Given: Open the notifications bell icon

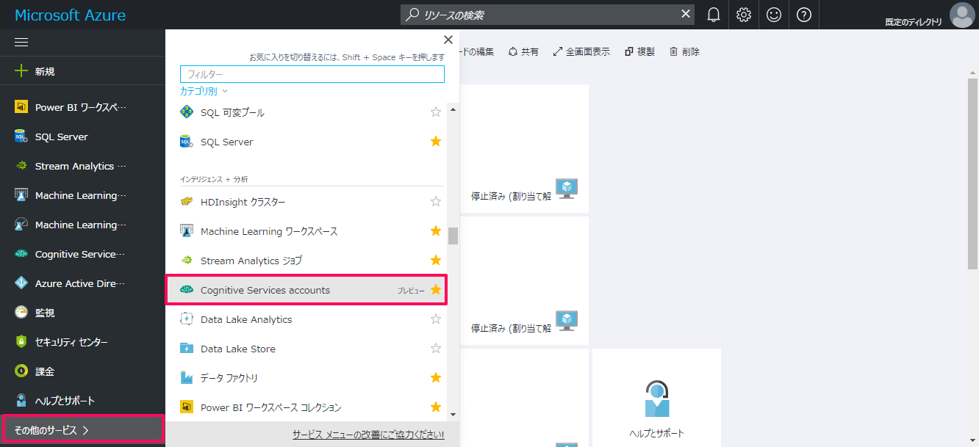Looking at the screenshot, I should tap(713, 15).
